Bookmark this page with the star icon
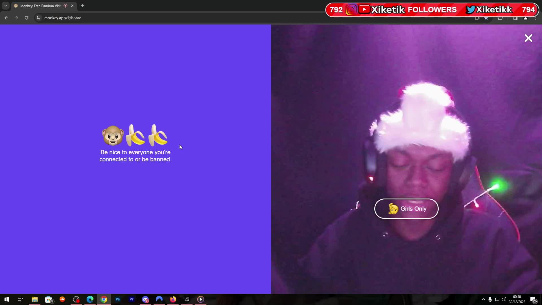 (486, 18)
